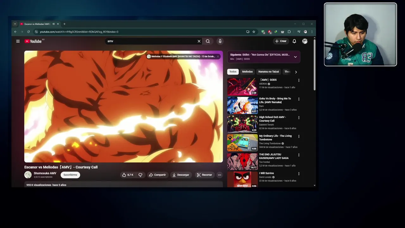
Task: Play Goku Vs Broly thumbnail
Action: coord(242,105)
